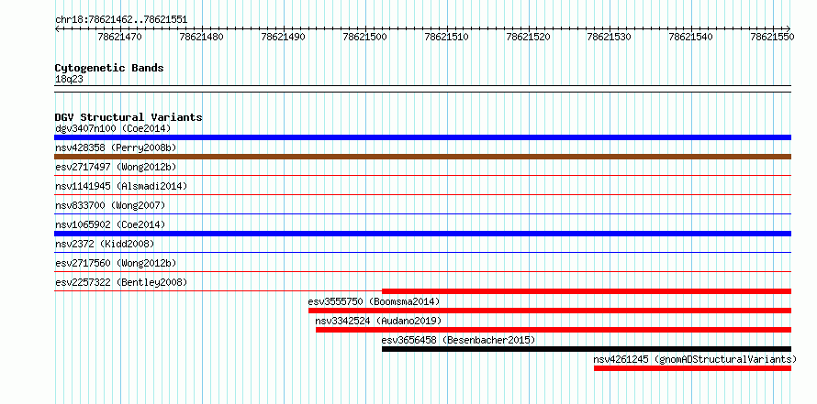
Task: Select the red nsv4261245 variant bar
Action: pyautogui.click(x=692, y=368)
